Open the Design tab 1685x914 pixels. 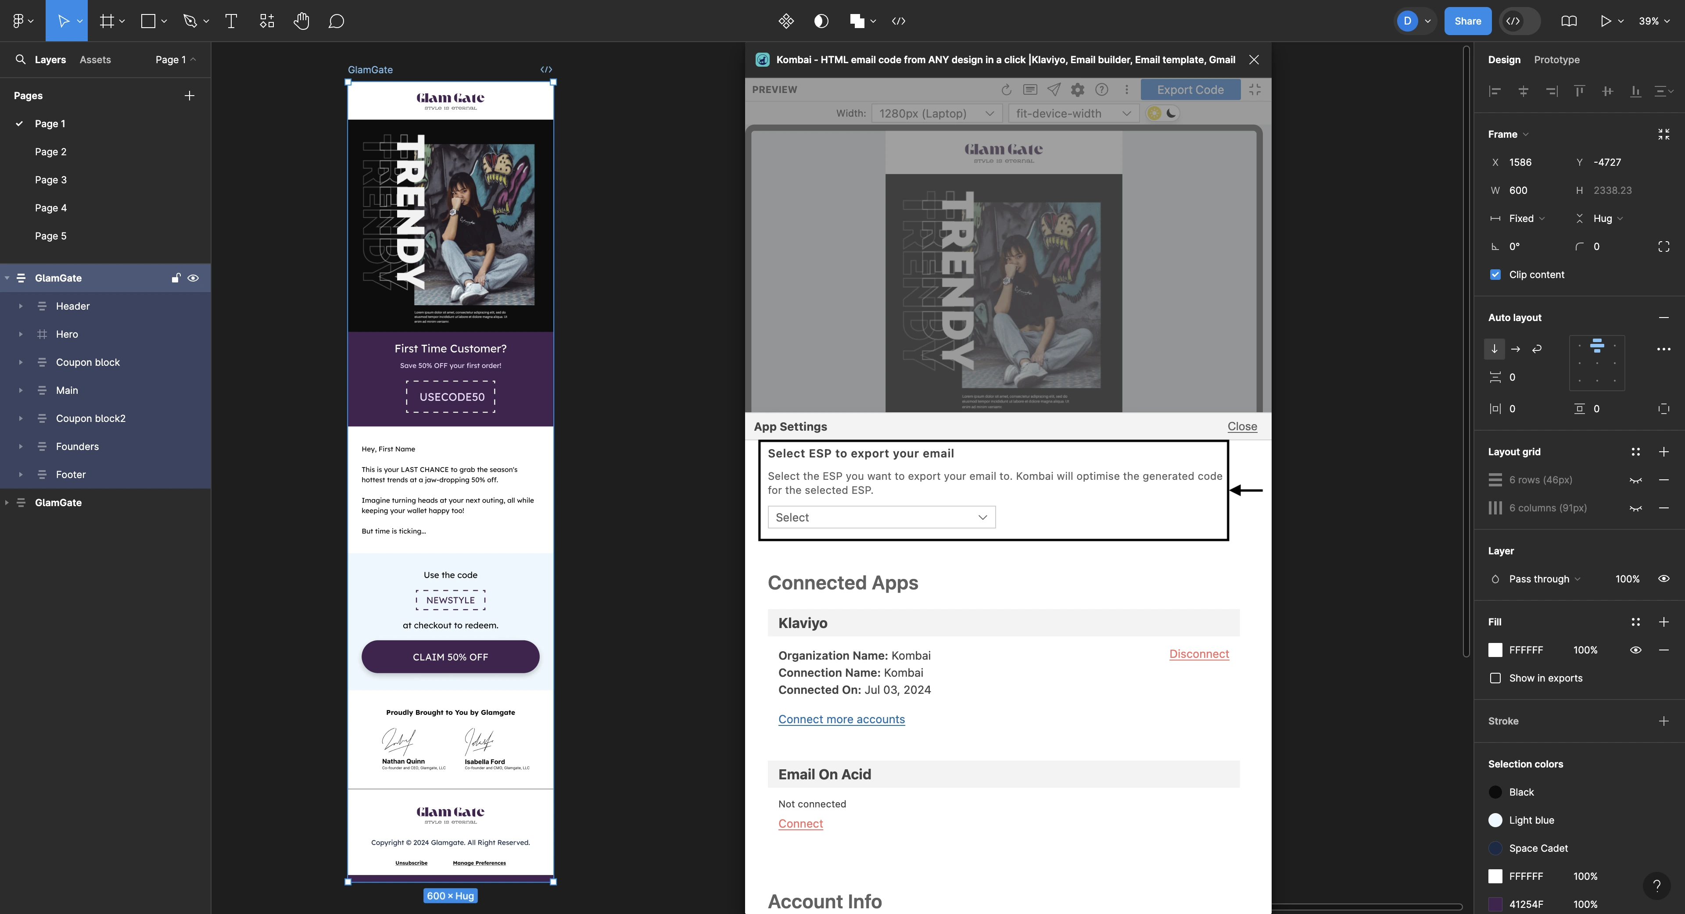point(1504,60)
